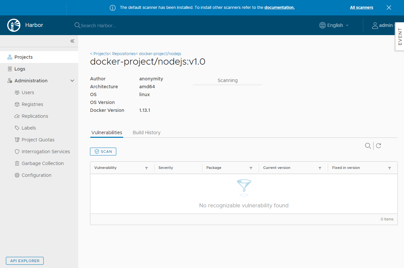Open Garbage Collection in sidebar

(43, 163)
